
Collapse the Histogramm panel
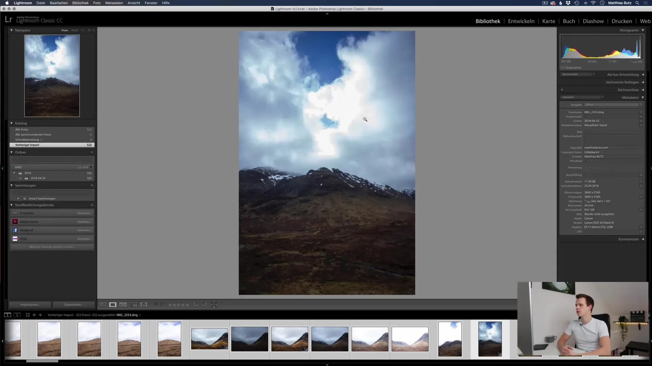[643, 30]
